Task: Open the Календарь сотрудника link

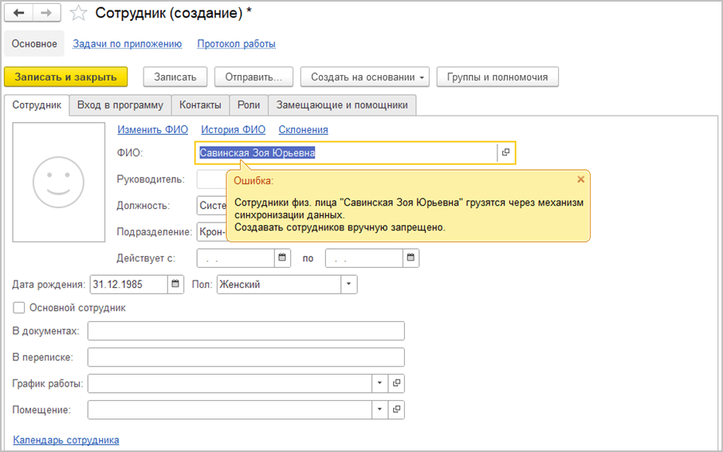Action: [66, 439]
